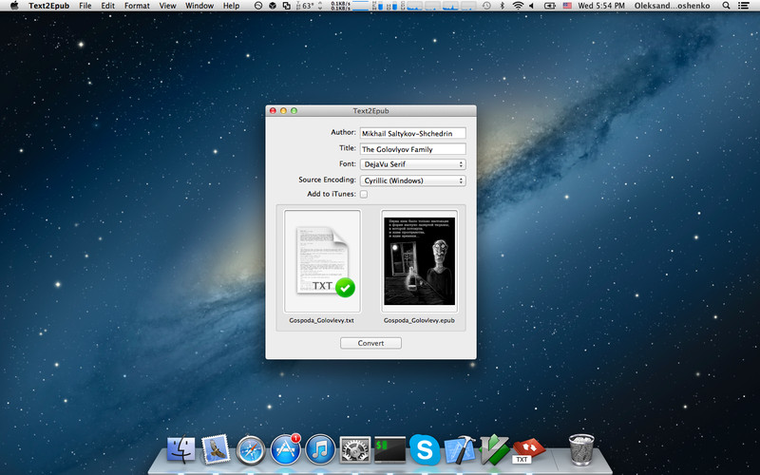Viewport: 760px width, 475px height.
Task: Open the Font dropdown showing DejaVu Serif
Action: click(x=413, y=164)
